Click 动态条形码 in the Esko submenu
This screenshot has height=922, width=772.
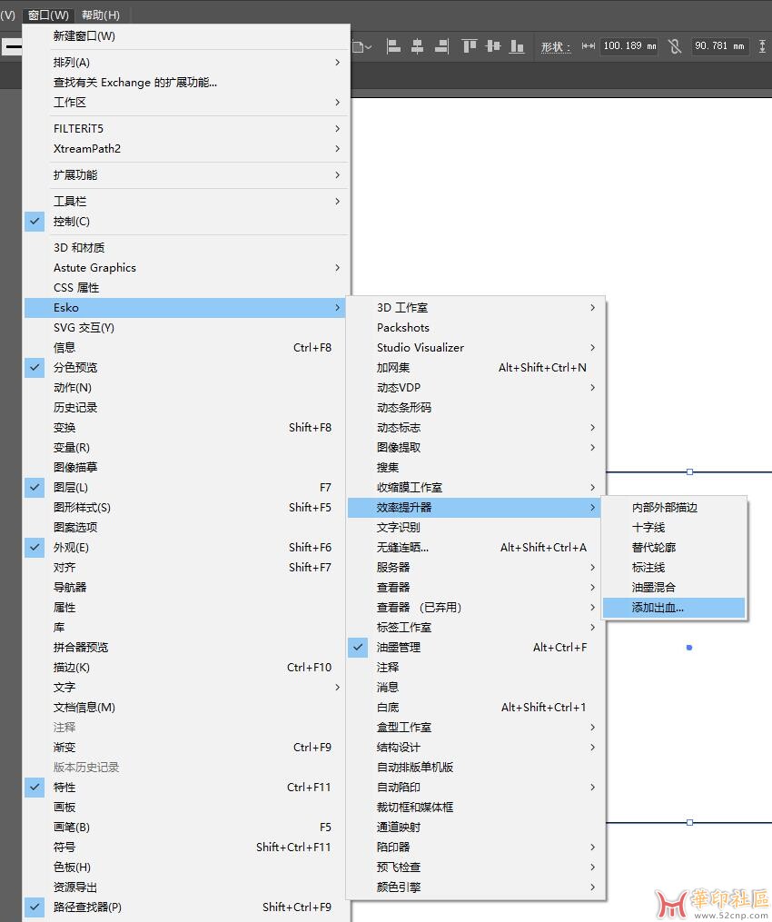[475, 408]
